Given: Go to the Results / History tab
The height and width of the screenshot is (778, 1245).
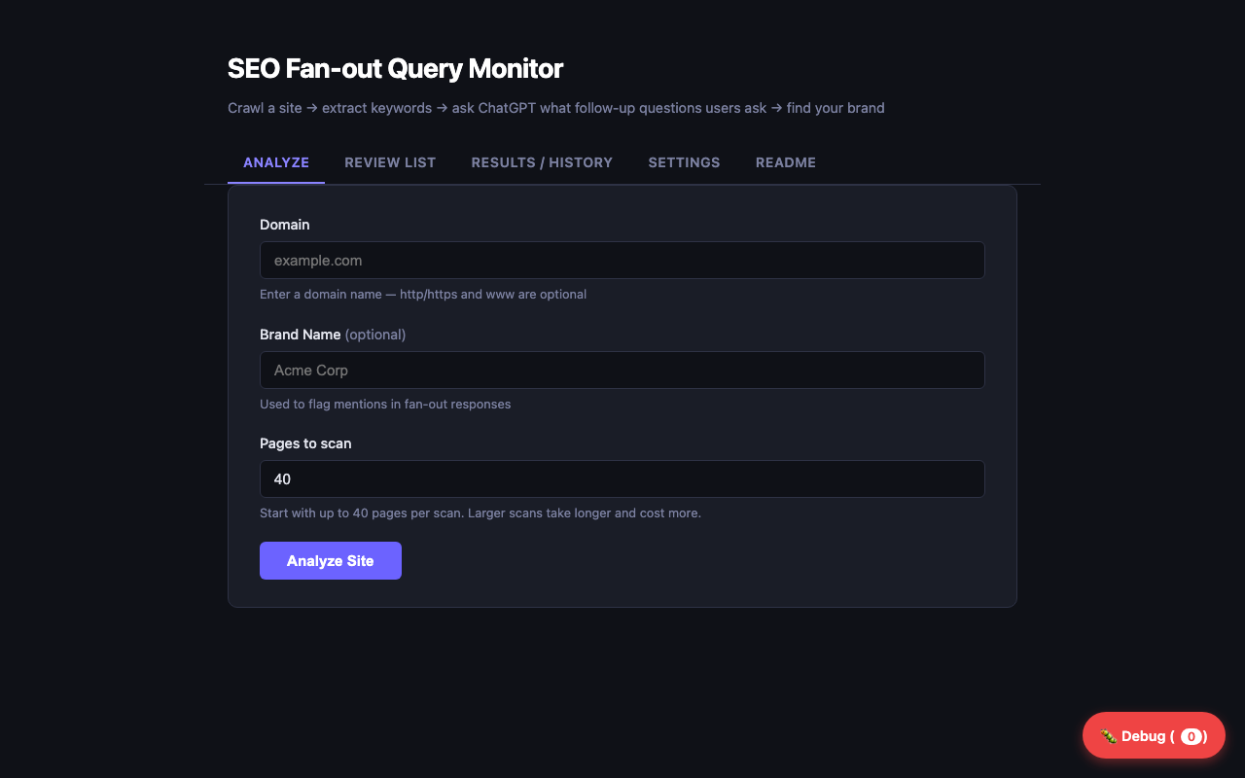Looking at the screenshot, I should [542, 162].
